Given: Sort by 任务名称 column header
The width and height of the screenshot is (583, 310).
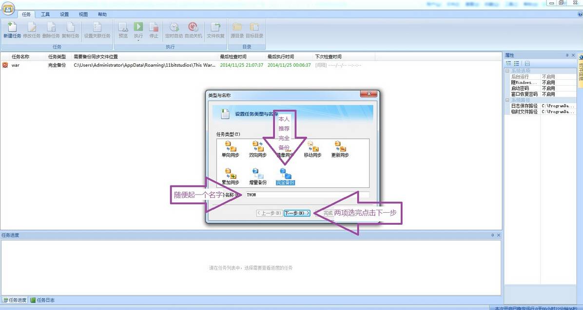Looking at the screenshot, I should tap(20, 57).
